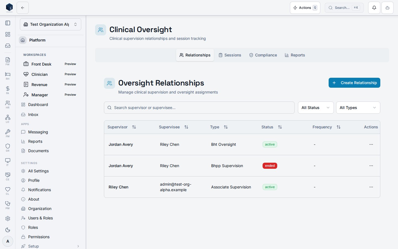
Task: Open the All Status filter dropdown
Action: tap(316, 108)
